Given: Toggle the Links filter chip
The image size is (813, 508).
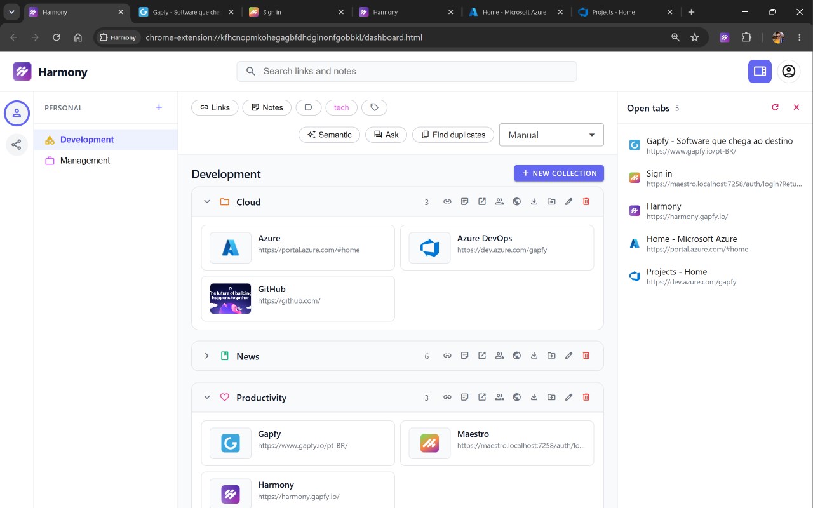Looking at the screenshot, I should 215,107.
